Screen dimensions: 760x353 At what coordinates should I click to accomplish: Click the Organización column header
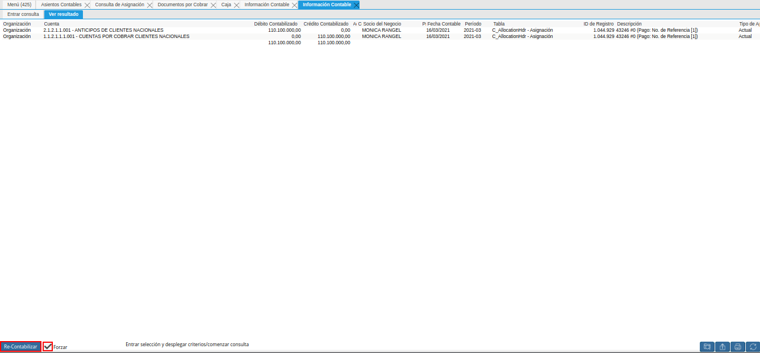click(x=17, y=24)
